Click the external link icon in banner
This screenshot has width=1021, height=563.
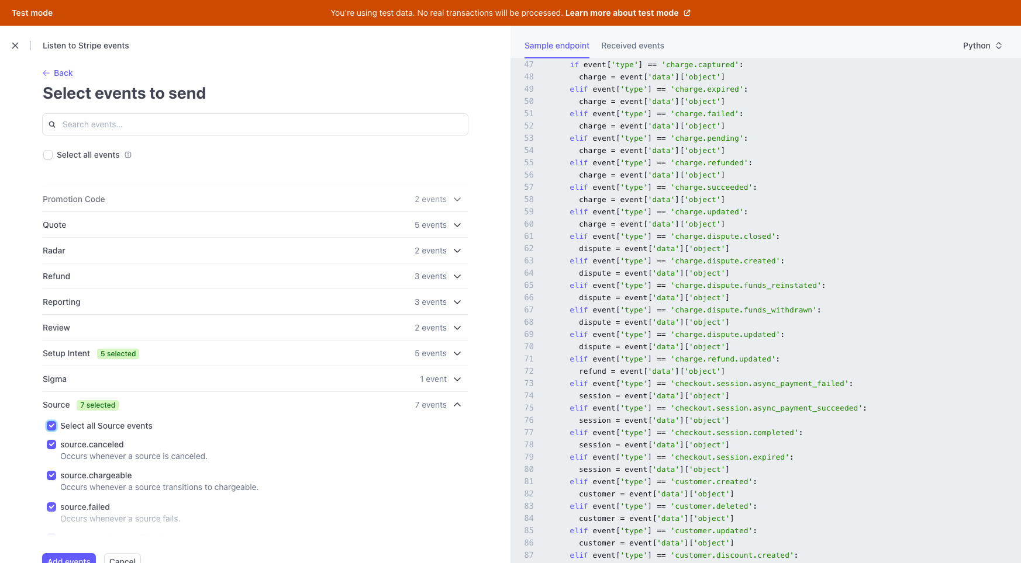click(687, 13)
